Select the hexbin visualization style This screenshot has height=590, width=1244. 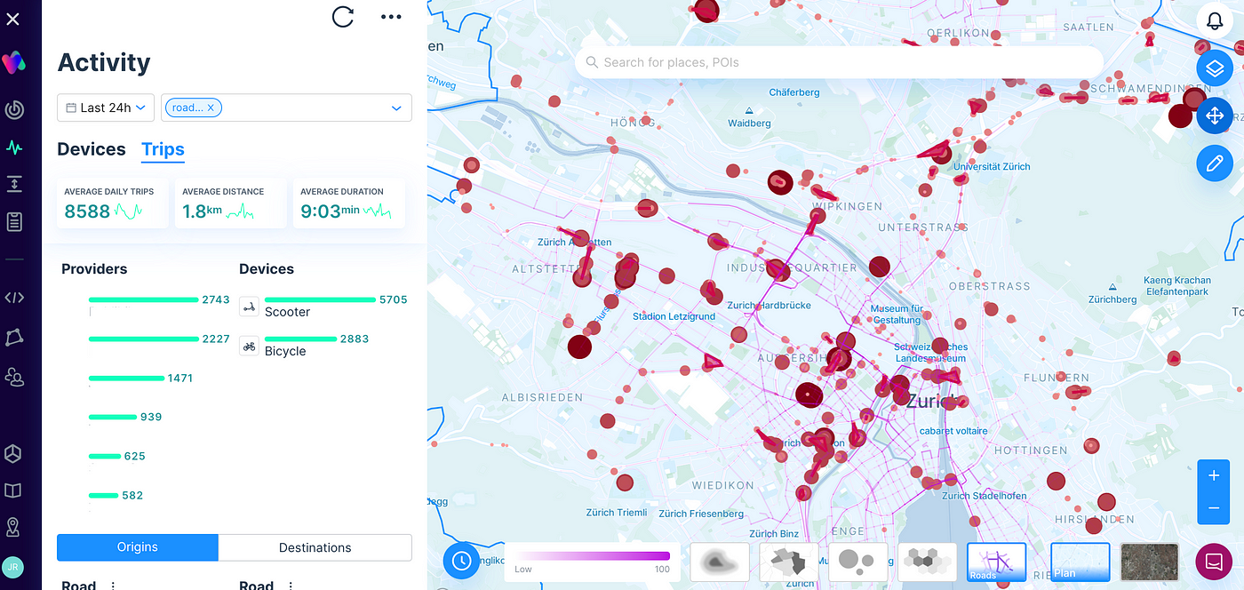pyautogui.click(x=925, y=562)
